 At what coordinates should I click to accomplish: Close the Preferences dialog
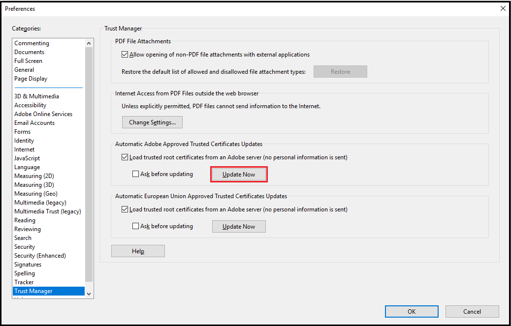click(503, 8)
